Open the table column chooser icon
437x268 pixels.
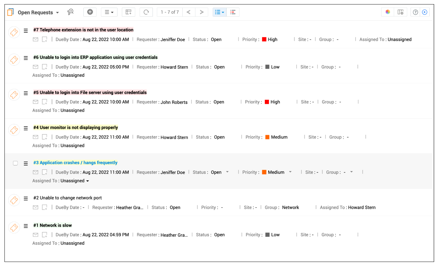400,12
